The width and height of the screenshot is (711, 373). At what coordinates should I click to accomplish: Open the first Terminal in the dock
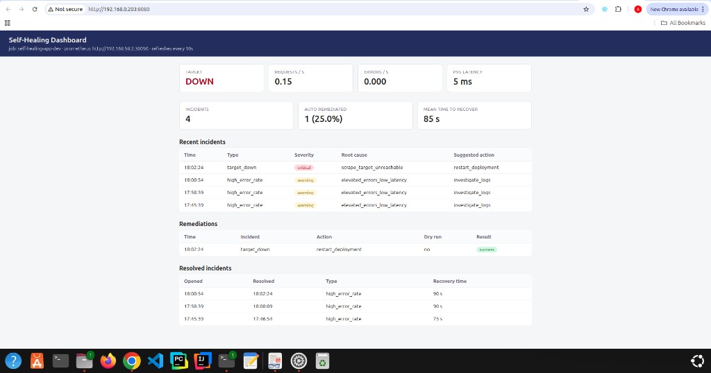click(60, 361)
